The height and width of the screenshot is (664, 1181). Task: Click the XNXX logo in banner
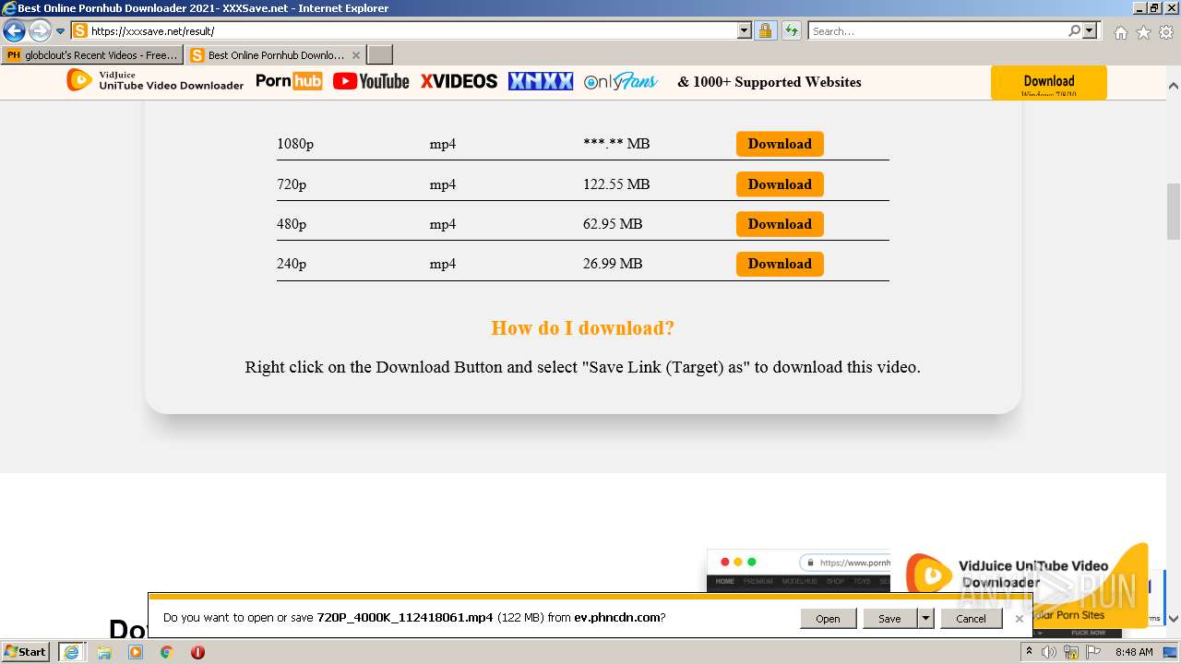pos(541,81)
